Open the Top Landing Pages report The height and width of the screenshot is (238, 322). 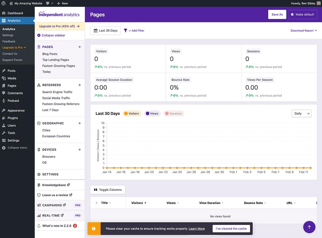(x=56, y=60)
